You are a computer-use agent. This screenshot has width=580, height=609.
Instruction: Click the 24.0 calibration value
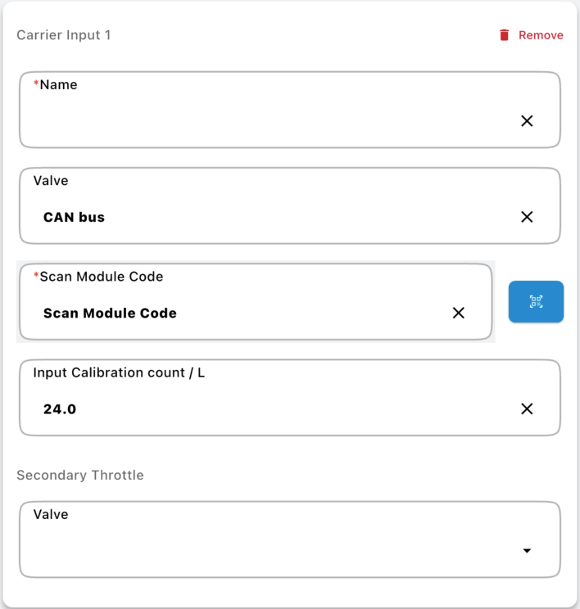click(60, 408)
